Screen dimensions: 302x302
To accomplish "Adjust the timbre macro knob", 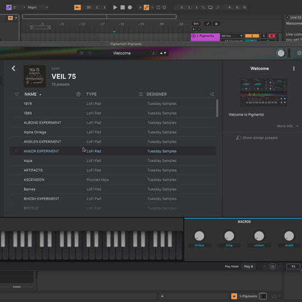I will click(199, 236).
